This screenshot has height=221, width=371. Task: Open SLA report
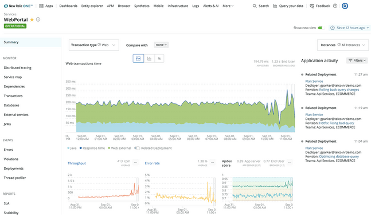coord(7,203)
